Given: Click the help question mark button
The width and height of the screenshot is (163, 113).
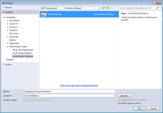Looking at the screenshot, I should coord(152,3).
